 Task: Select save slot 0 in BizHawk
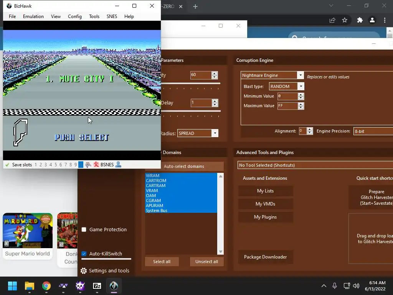click(x=81, y=164)
